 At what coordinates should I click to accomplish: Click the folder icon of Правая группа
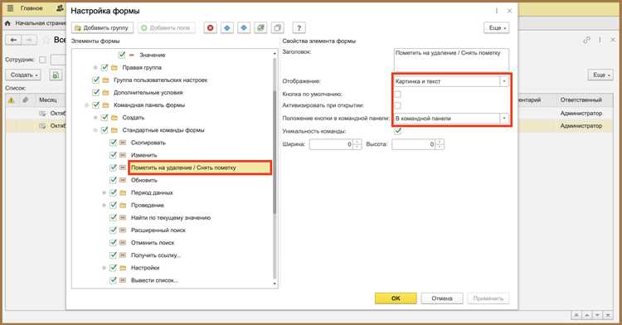coord(114,68)
